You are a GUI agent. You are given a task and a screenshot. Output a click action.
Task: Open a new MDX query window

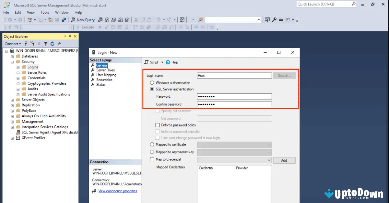[x=107, y=20]
